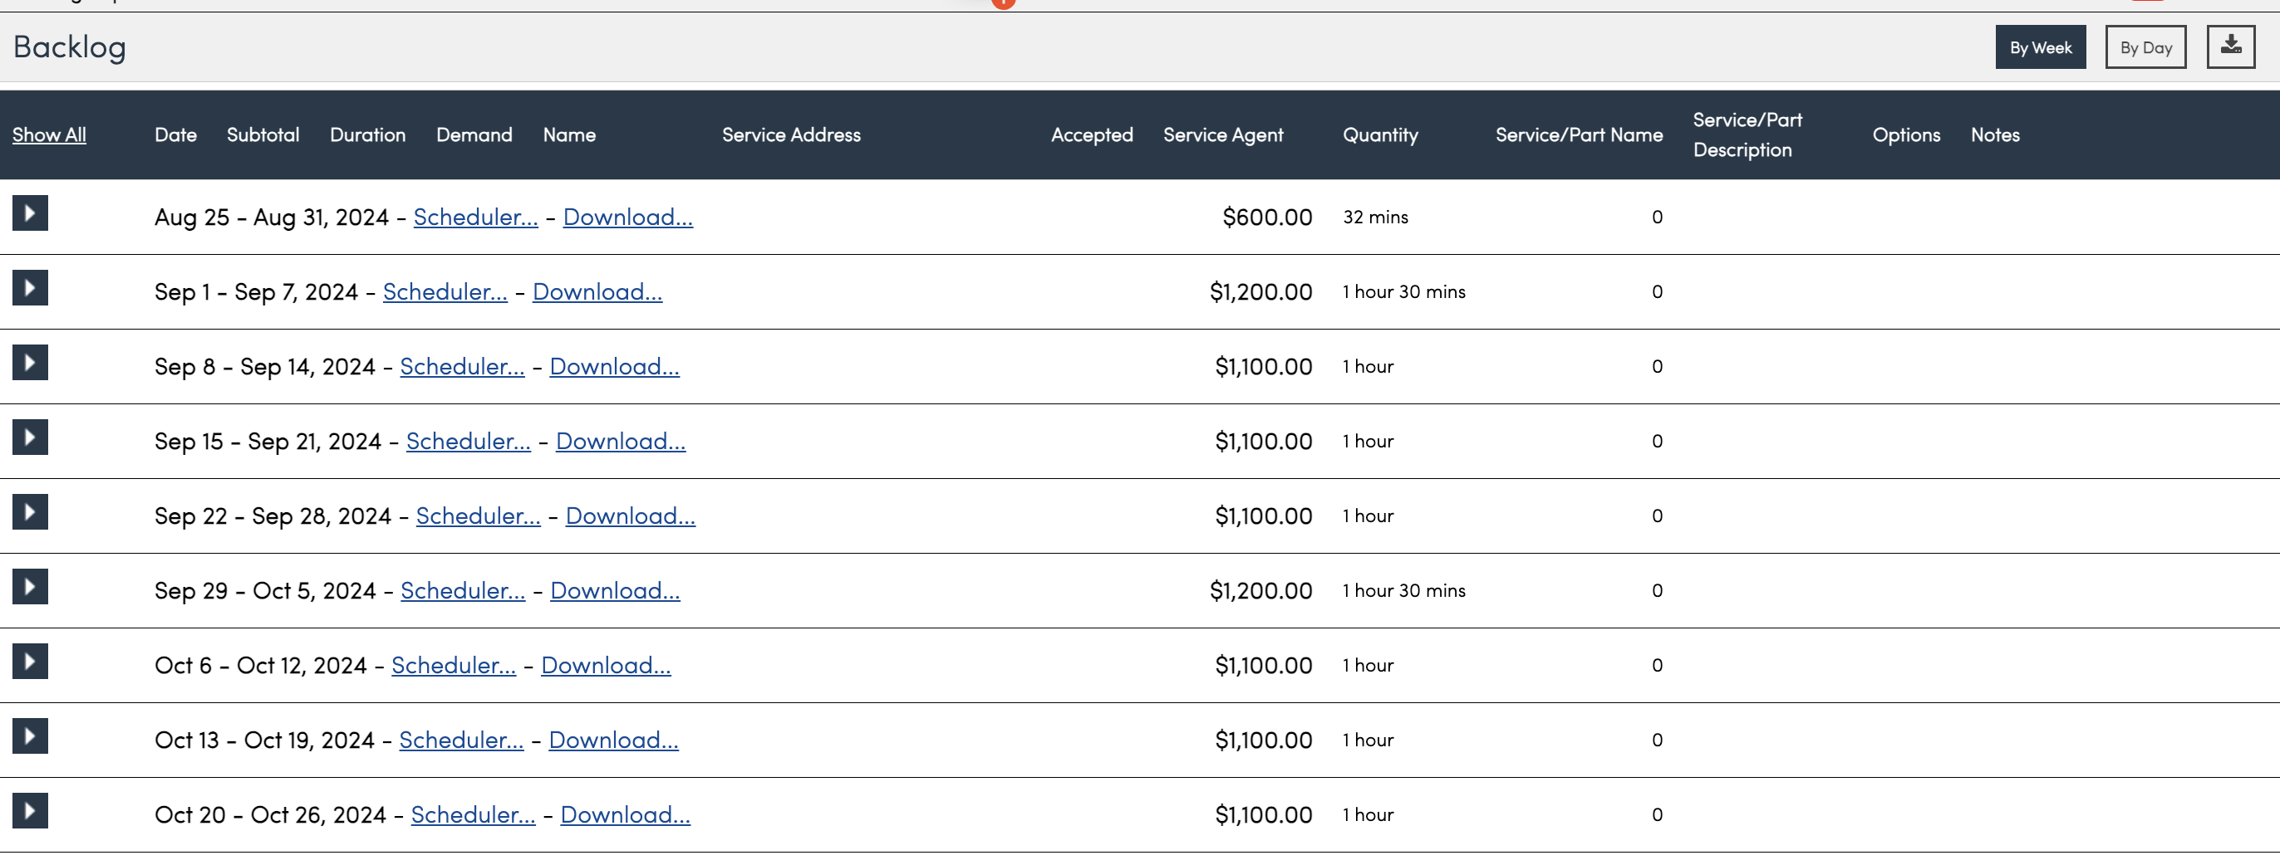This screenshot has height=865, width=2280.
Task: Open Scheduler link for Aug 25 week
Action: coord(475,217)
